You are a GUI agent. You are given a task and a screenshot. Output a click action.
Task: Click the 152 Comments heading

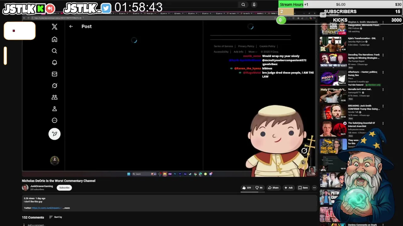pyautogui.click(x=33, y=217)
